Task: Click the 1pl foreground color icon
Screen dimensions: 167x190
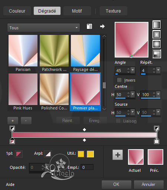Action: click(19, 154)
